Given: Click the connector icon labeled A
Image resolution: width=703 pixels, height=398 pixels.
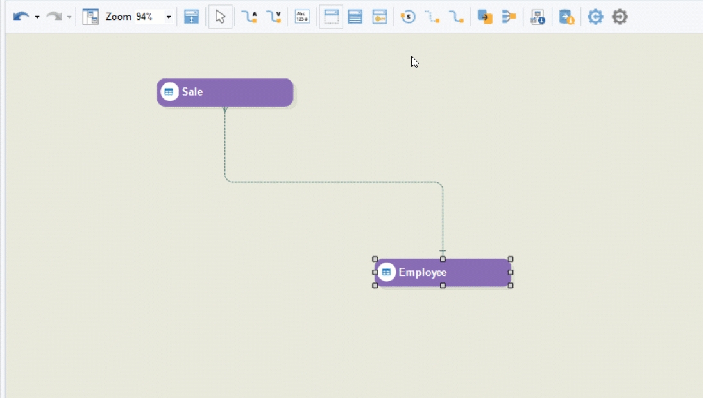Looking at the screenshot, I should (x=249, y=17).
